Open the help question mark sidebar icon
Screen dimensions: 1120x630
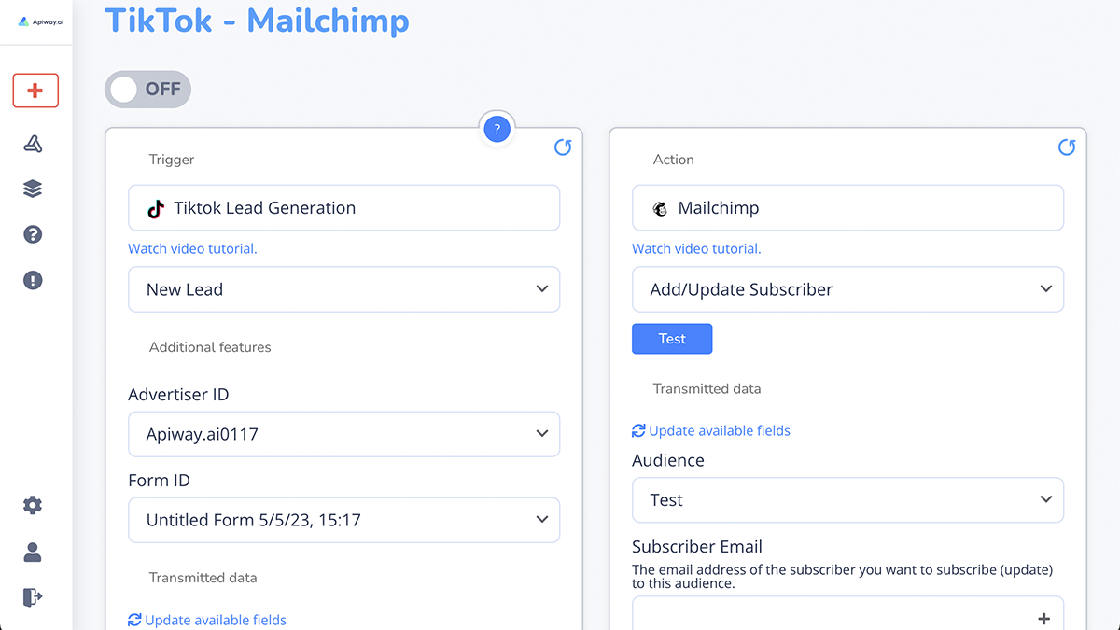tap(33, 234)
